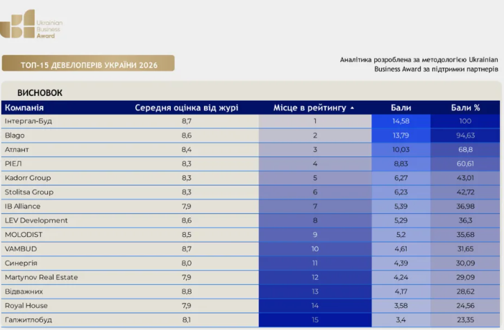Click the score cell 6,23
The width and height of the screenshot is (504, 330).
point(401,192)
